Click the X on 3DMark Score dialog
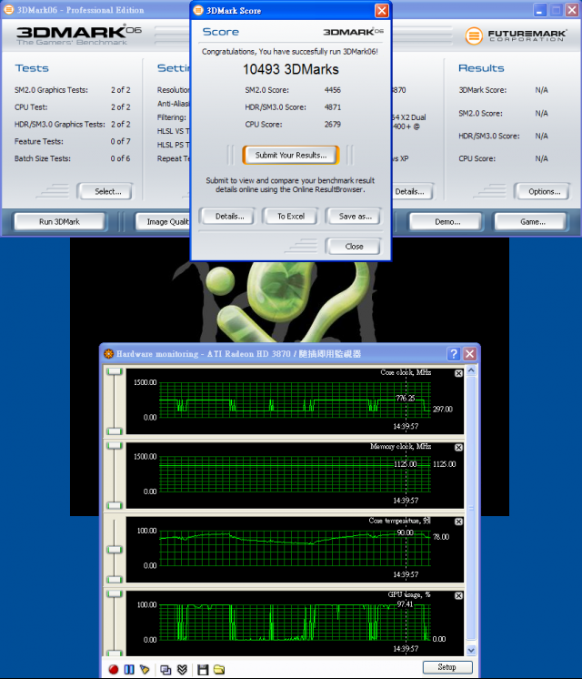 click(381, 10)
